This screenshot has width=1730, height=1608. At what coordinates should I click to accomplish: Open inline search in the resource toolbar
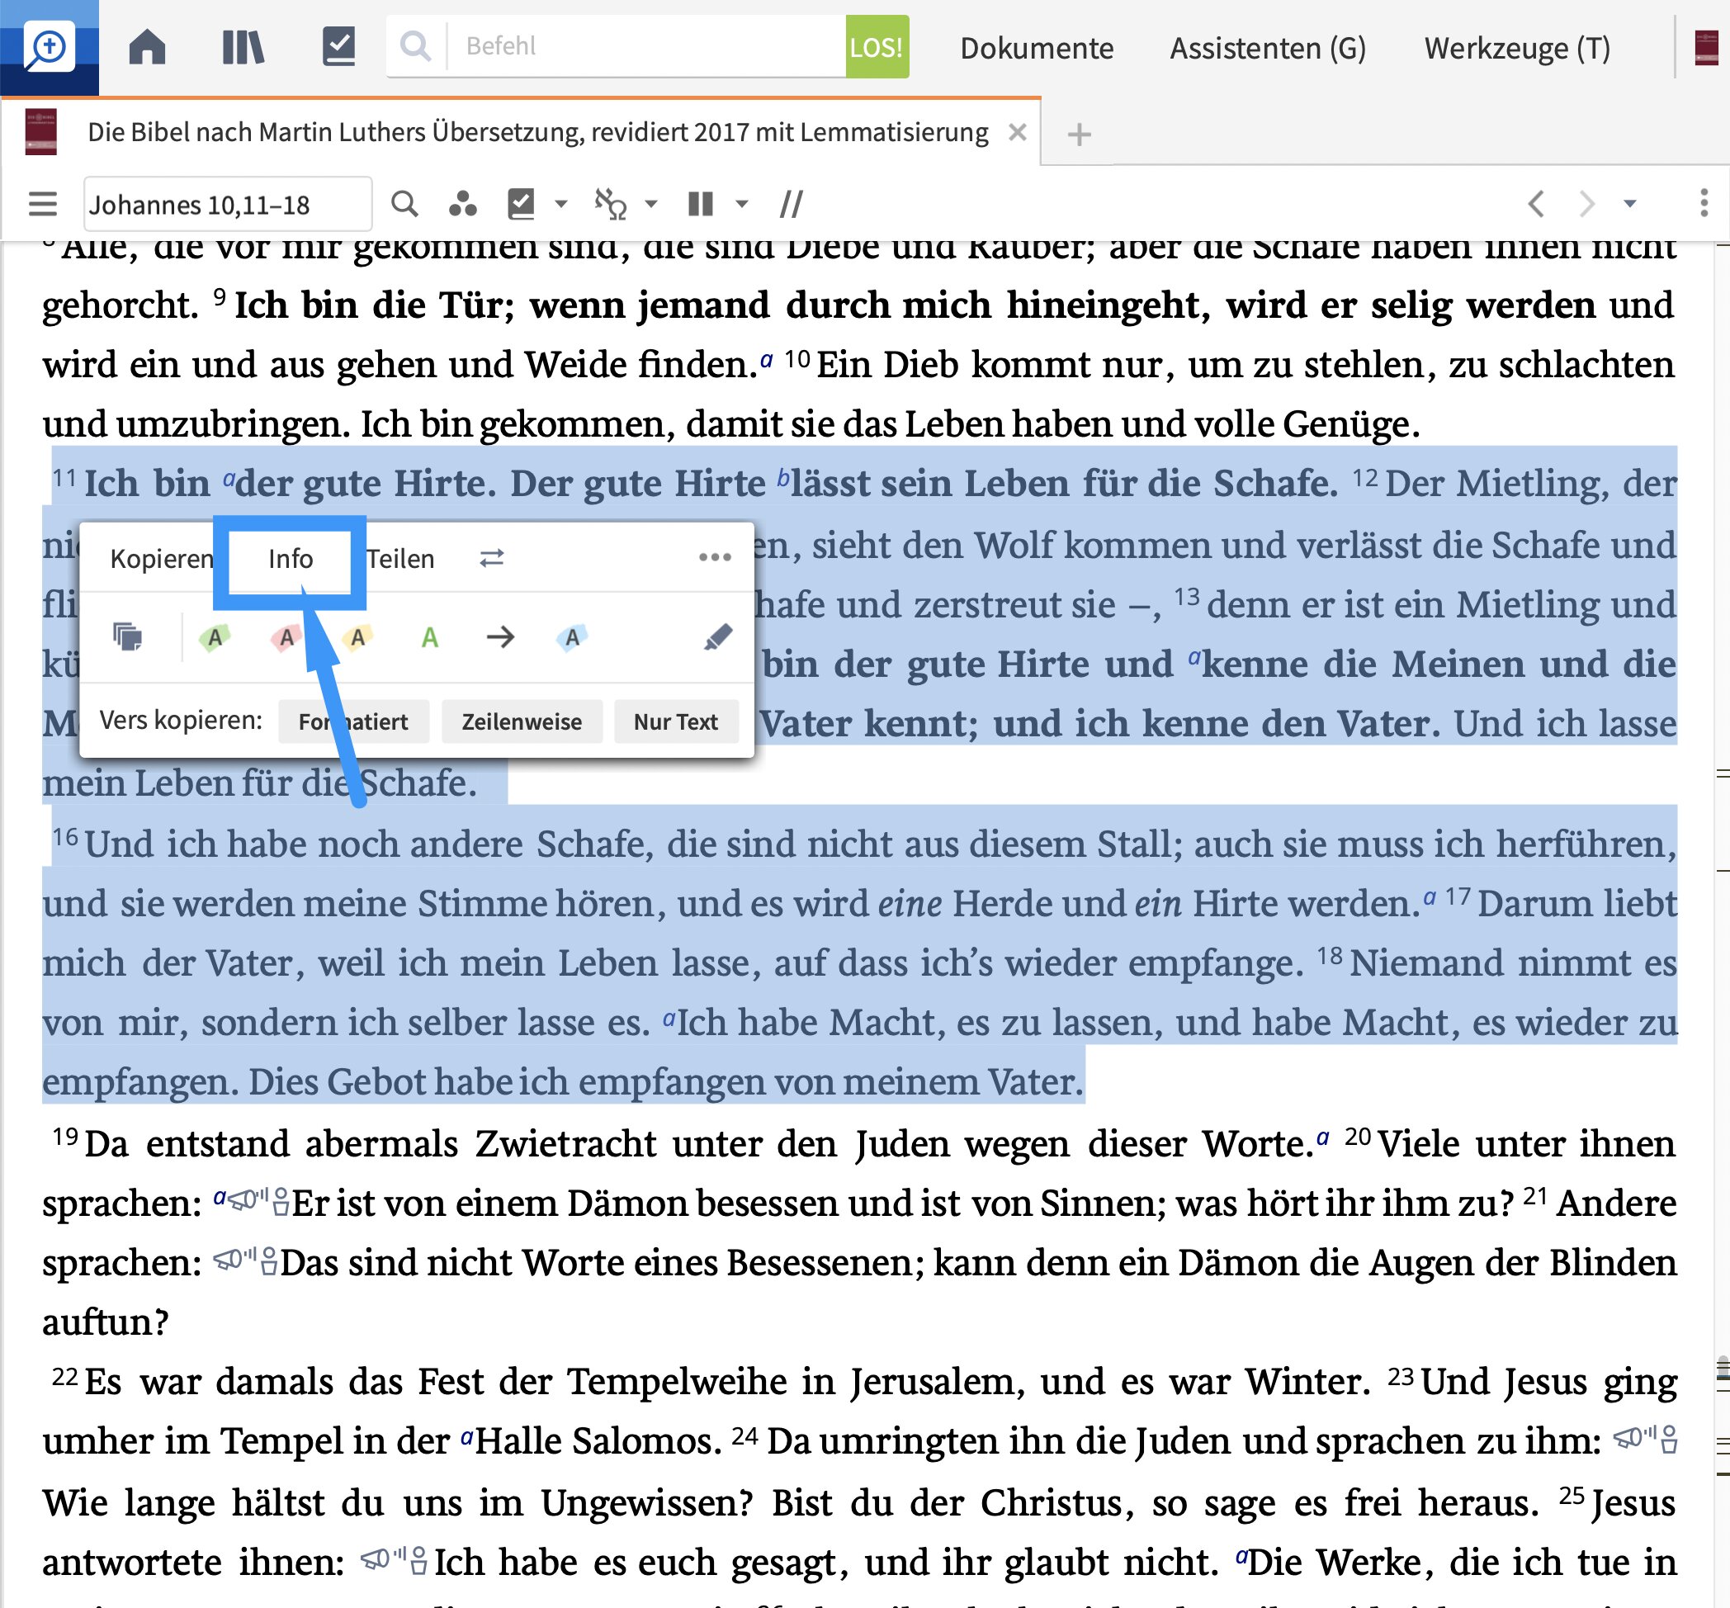tap(404, 205)
